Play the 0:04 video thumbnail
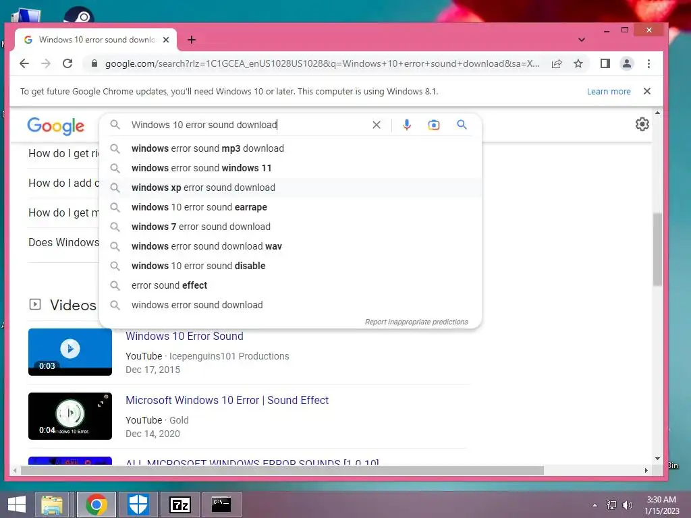691x518 pixels. (70, 415)
